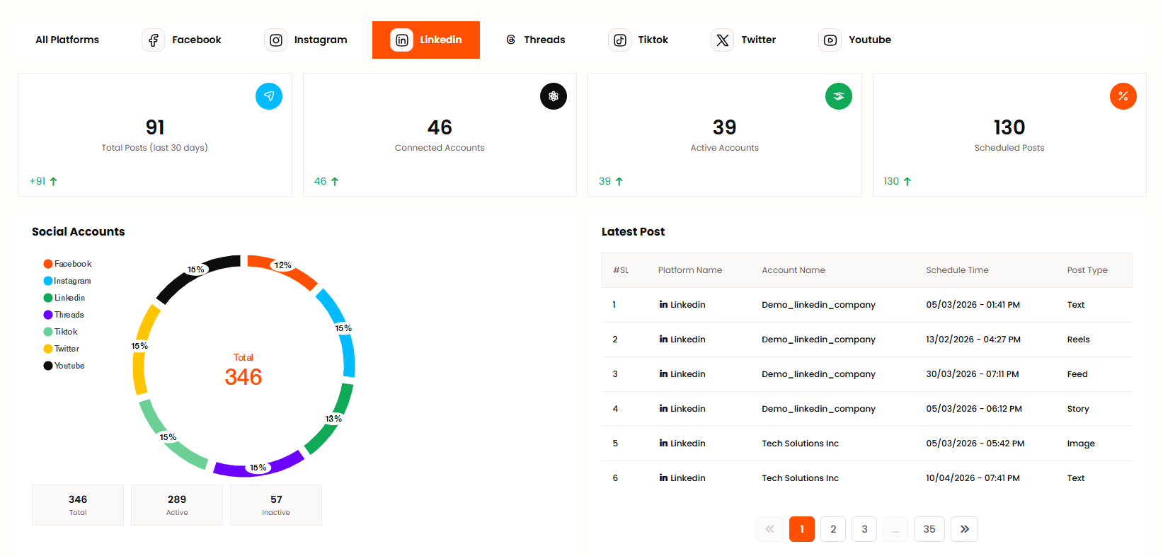The height and width of the screenshot is (556, 1163).
Task: Click the next pages double-chevron button
Action: (x=965, y=529)
